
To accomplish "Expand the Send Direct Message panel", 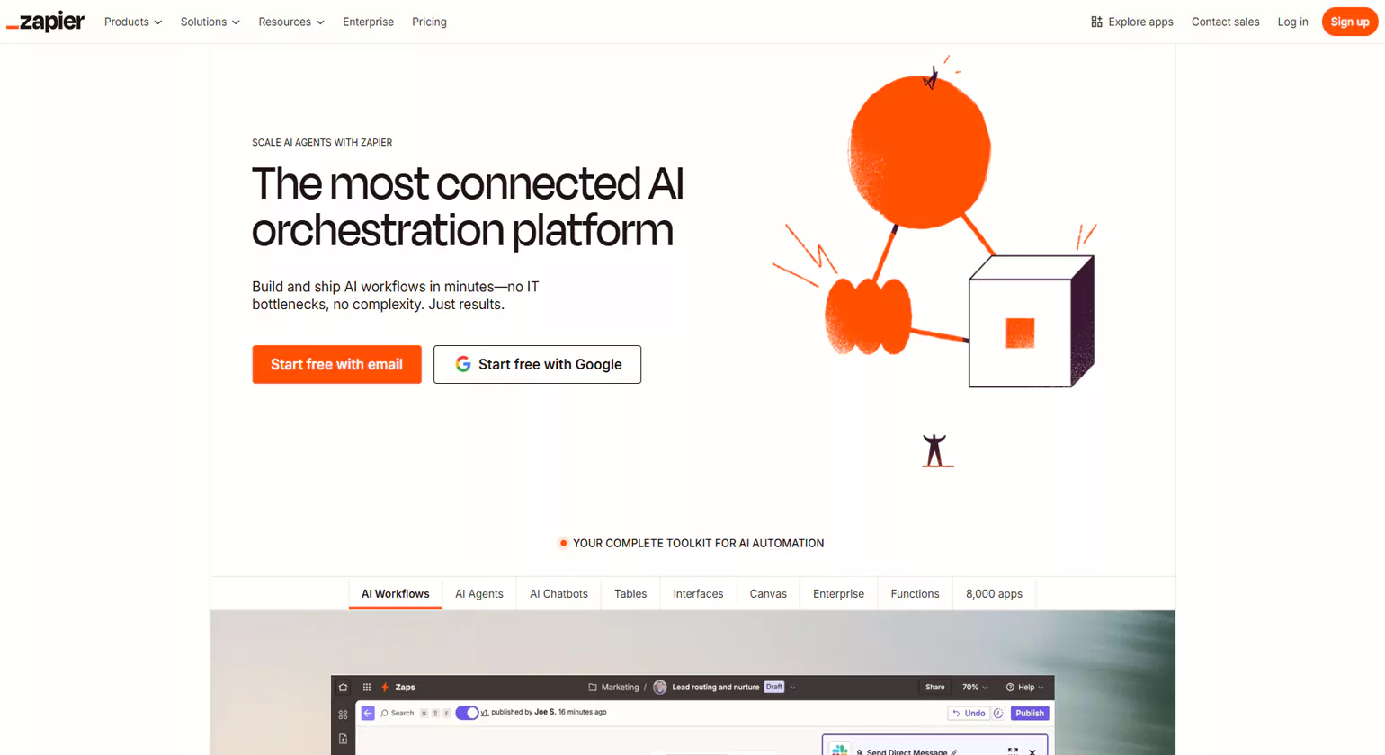I will [x=1013, y=751].
